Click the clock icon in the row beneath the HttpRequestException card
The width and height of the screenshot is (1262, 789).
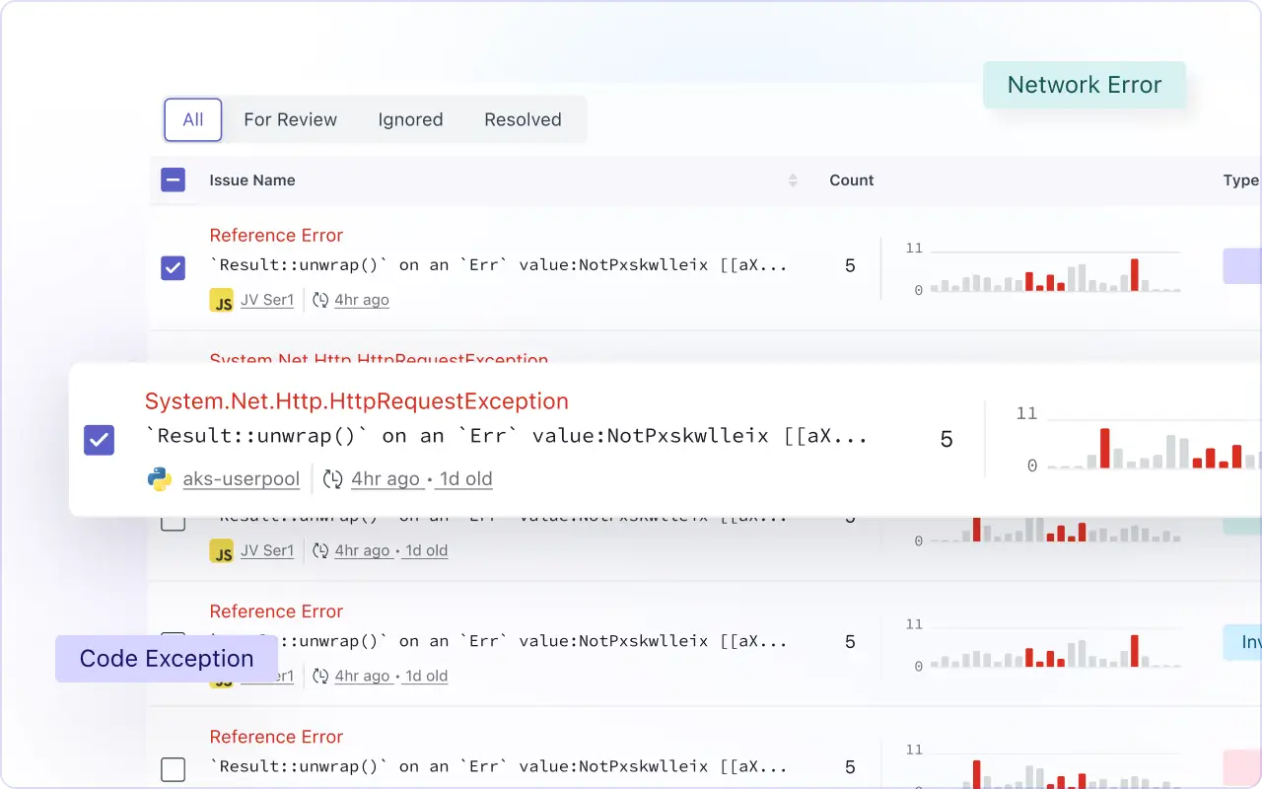[320, 550]
